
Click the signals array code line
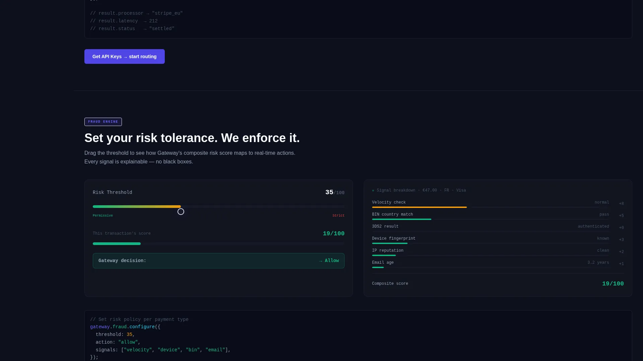tap(163, 350)
